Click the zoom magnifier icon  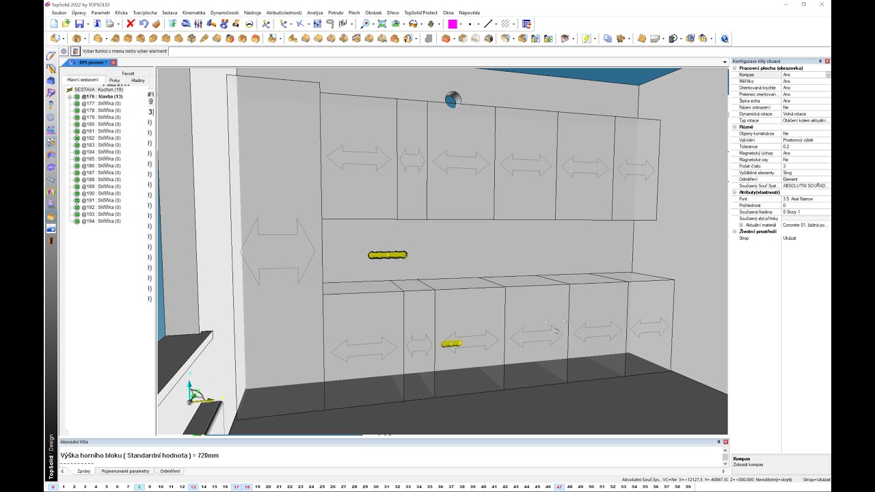point(365,24)
